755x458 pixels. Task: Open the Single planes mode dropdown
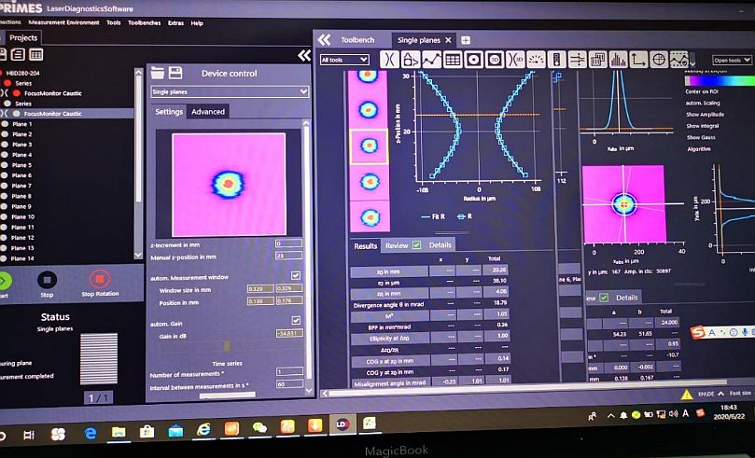coord(230,91)
